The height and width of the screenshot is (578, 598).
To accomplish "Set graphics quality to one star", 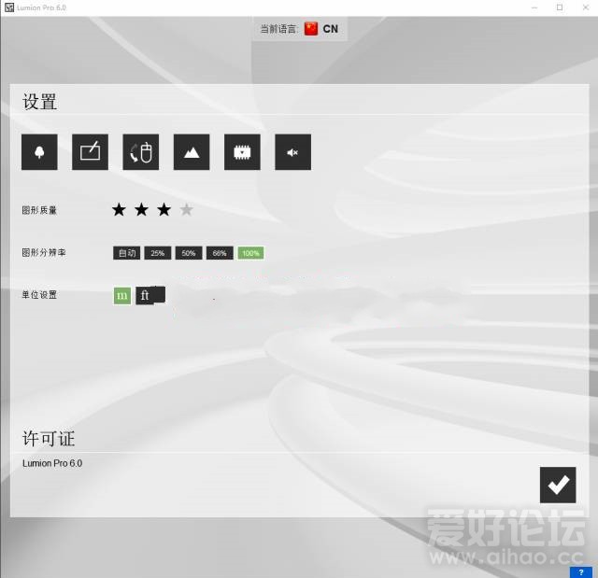I will coord(119,210).
